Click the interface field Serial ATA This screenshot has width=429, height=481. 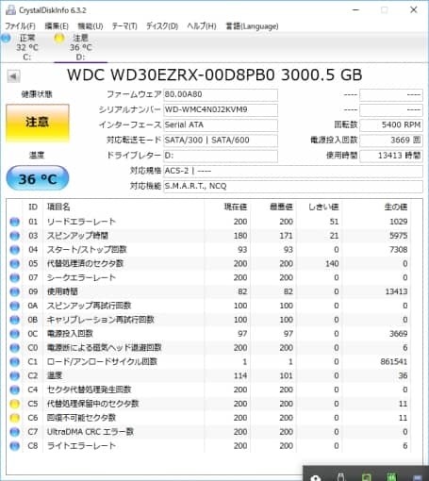pos(221,125)
